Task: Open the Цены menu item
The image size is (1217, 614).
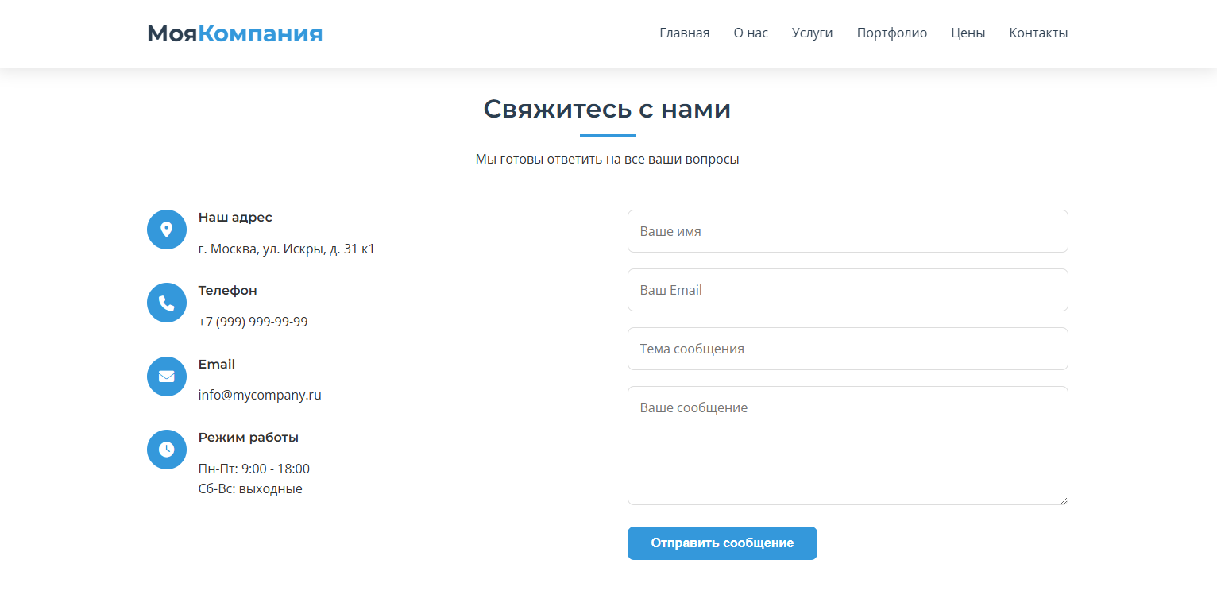Action: tap(968, 33)
